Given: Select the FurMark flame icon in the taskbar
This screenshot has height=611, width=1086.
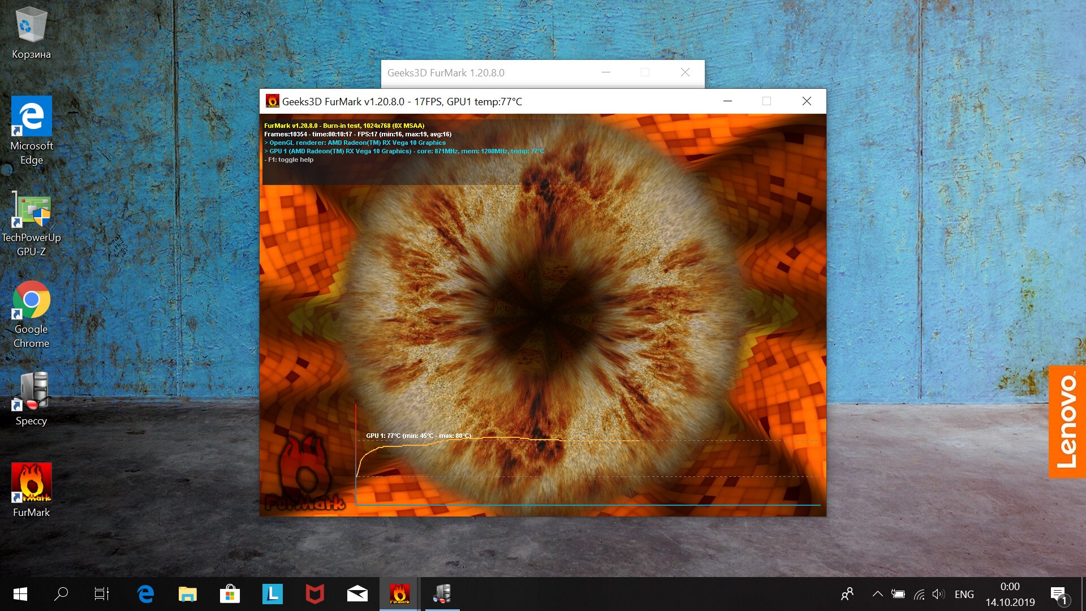Looking at the screenshot, I should pyautogui.click(x=399, y=594).
